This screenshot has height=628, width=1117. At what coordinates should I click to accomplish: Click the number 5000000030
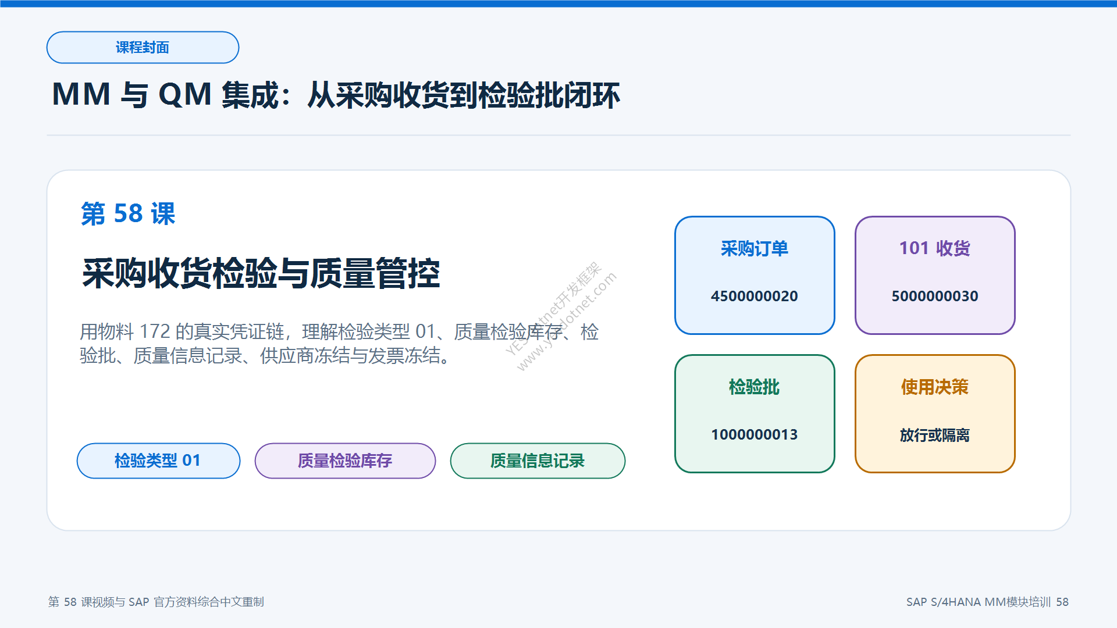point(935,296)
